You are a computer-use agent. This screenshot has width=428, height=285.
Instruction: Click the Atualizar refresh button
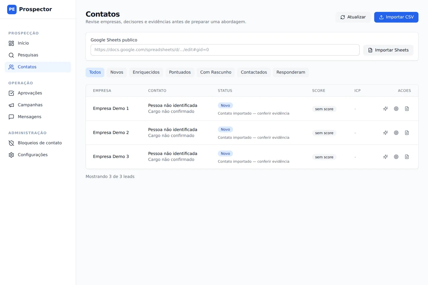tap(353, 17)
